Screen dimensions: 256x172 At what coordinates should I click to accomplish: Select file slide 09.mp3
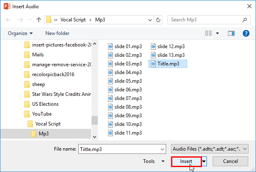125,116
